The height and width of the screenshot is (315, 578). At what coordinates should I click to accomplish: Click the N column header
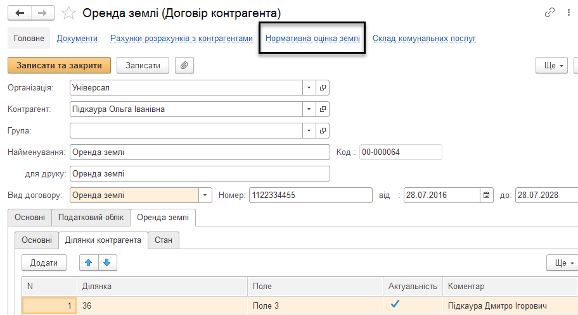[49, 287]
